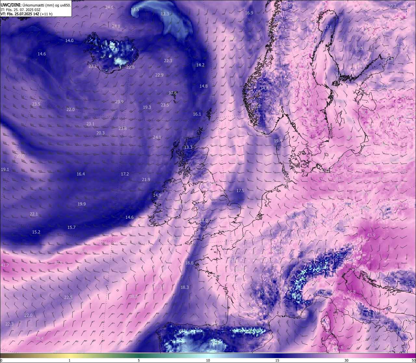This screenshot has width=416, height=363.
Task: Click the '30' tick on the color scale
Action: point(346,360)
